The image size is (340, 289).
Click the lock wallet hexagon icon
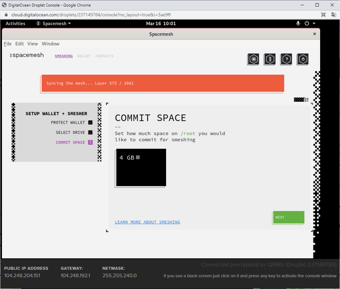tap(303, 59)
